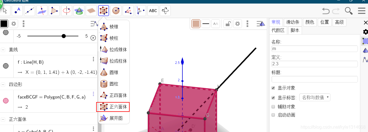Open the tan object color swatch
Viewport: 368px width, 132px height.
point(196,24)
